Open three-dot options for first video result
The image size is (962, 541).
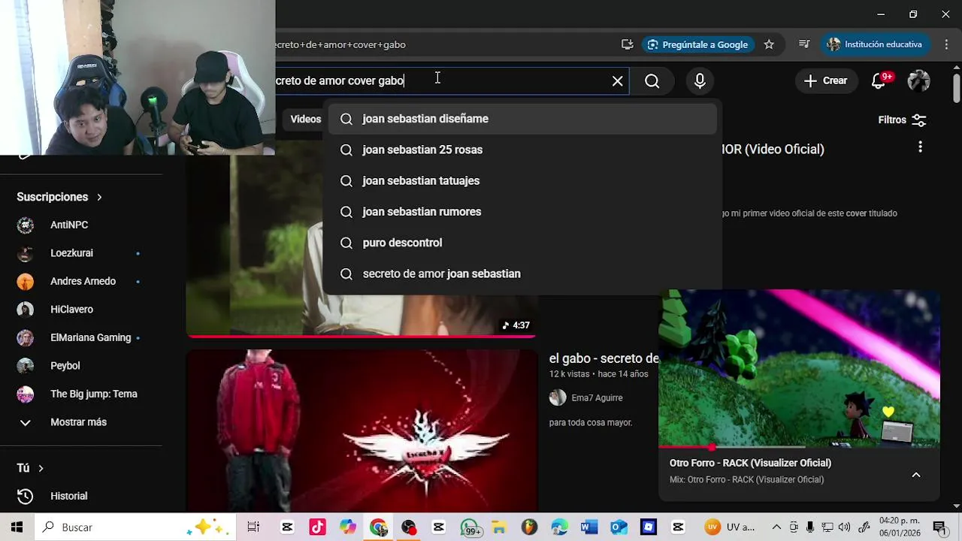(920, 147)
